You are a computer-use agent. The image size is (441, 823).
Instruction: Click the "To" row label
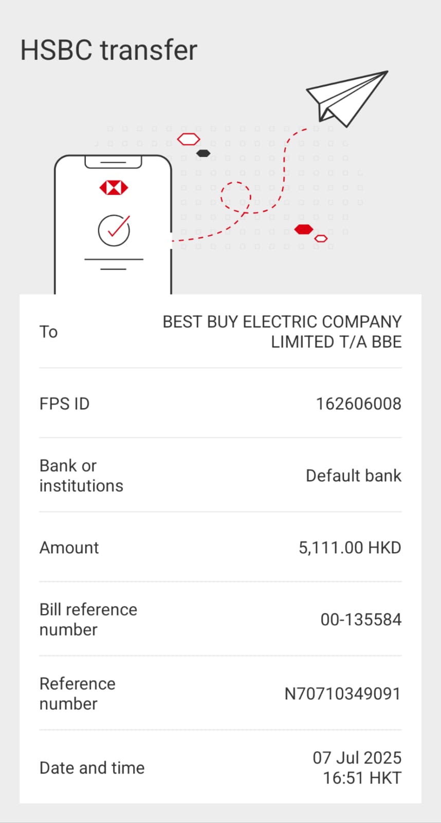coord(49,332)
